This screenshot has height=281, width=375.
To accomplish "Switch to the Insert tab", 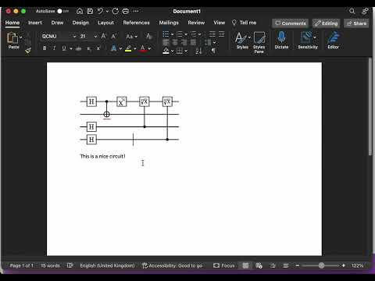I will [x=35, y=23].
